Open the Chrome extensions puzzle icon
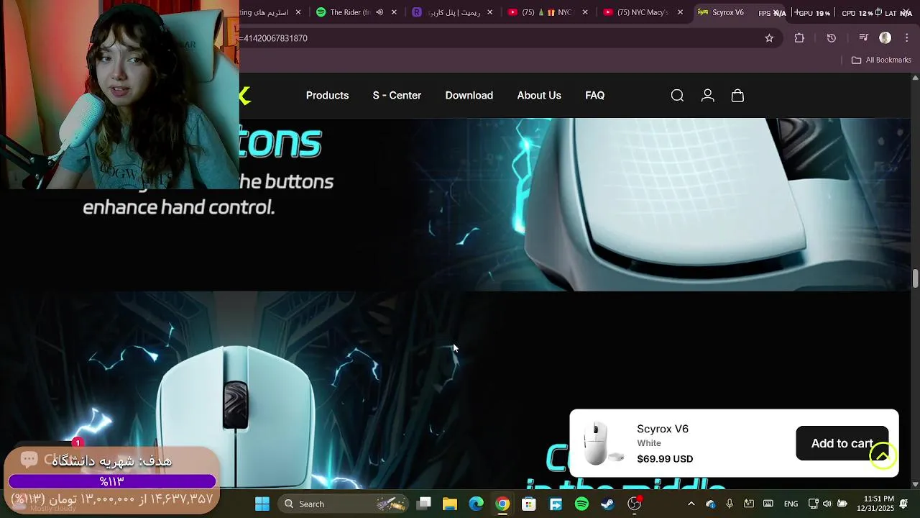Viewport: 920px width, 518px height. tap(799, 38)
